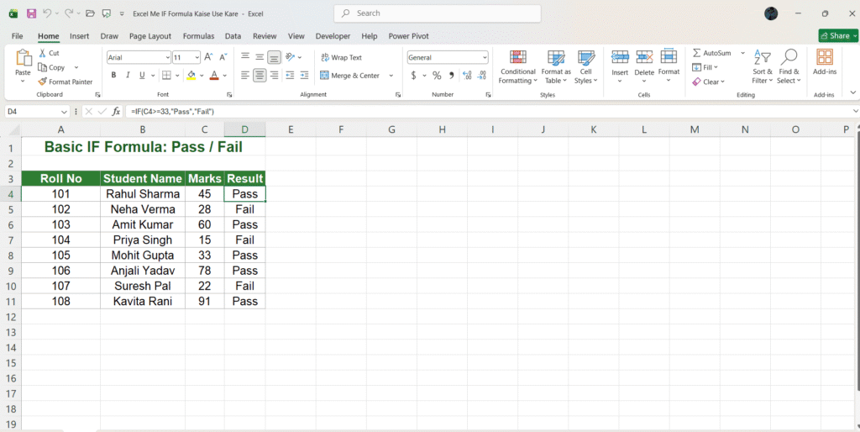Open the General number format dropdown
This screenshot has height=432, width=860.
click(x=485, y=57)
